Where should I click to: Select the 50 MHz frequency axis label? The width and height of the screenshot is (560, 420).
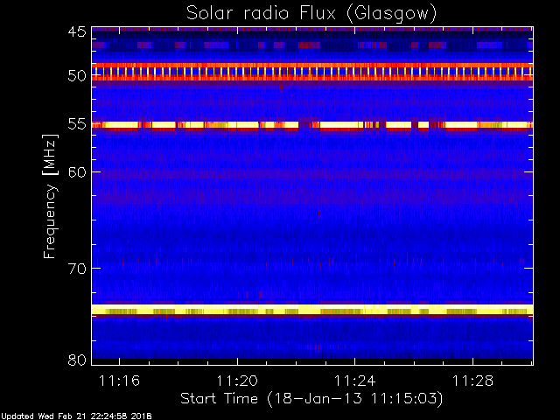pyautogui.click(x=77, y=76)
